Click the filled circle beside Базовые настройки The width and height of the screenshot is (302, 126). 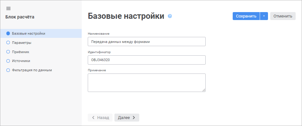(x=8, y=33)
